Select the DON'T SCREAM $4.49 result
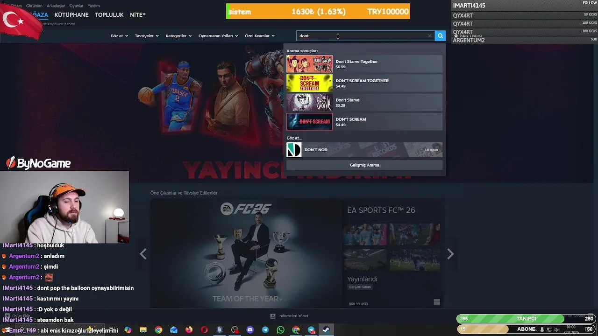 pyautogui.click(x=364, y=122)
